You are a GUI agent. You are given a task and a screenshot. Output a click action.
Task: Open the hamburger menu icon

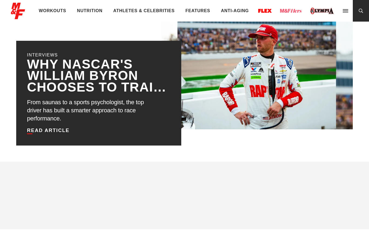point(345,11)
